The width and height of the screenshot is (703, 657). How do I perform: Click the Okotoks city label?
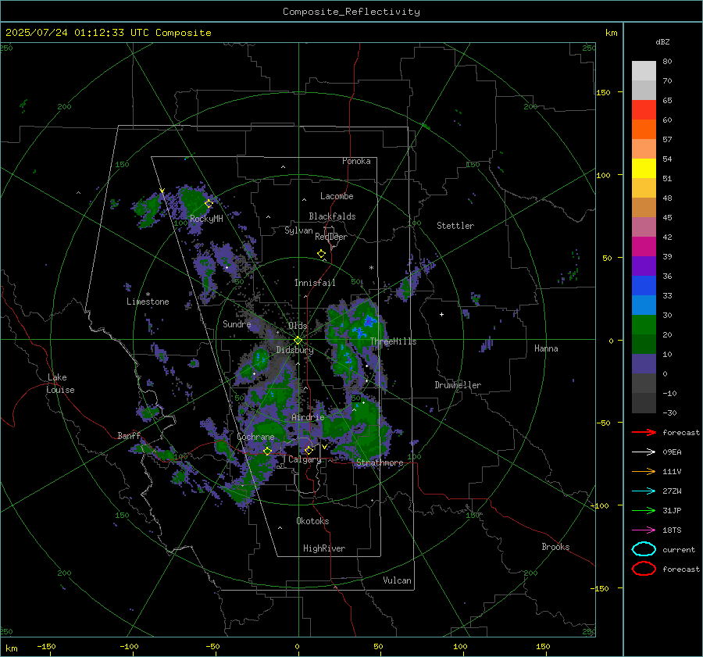[x=312, y=521]
